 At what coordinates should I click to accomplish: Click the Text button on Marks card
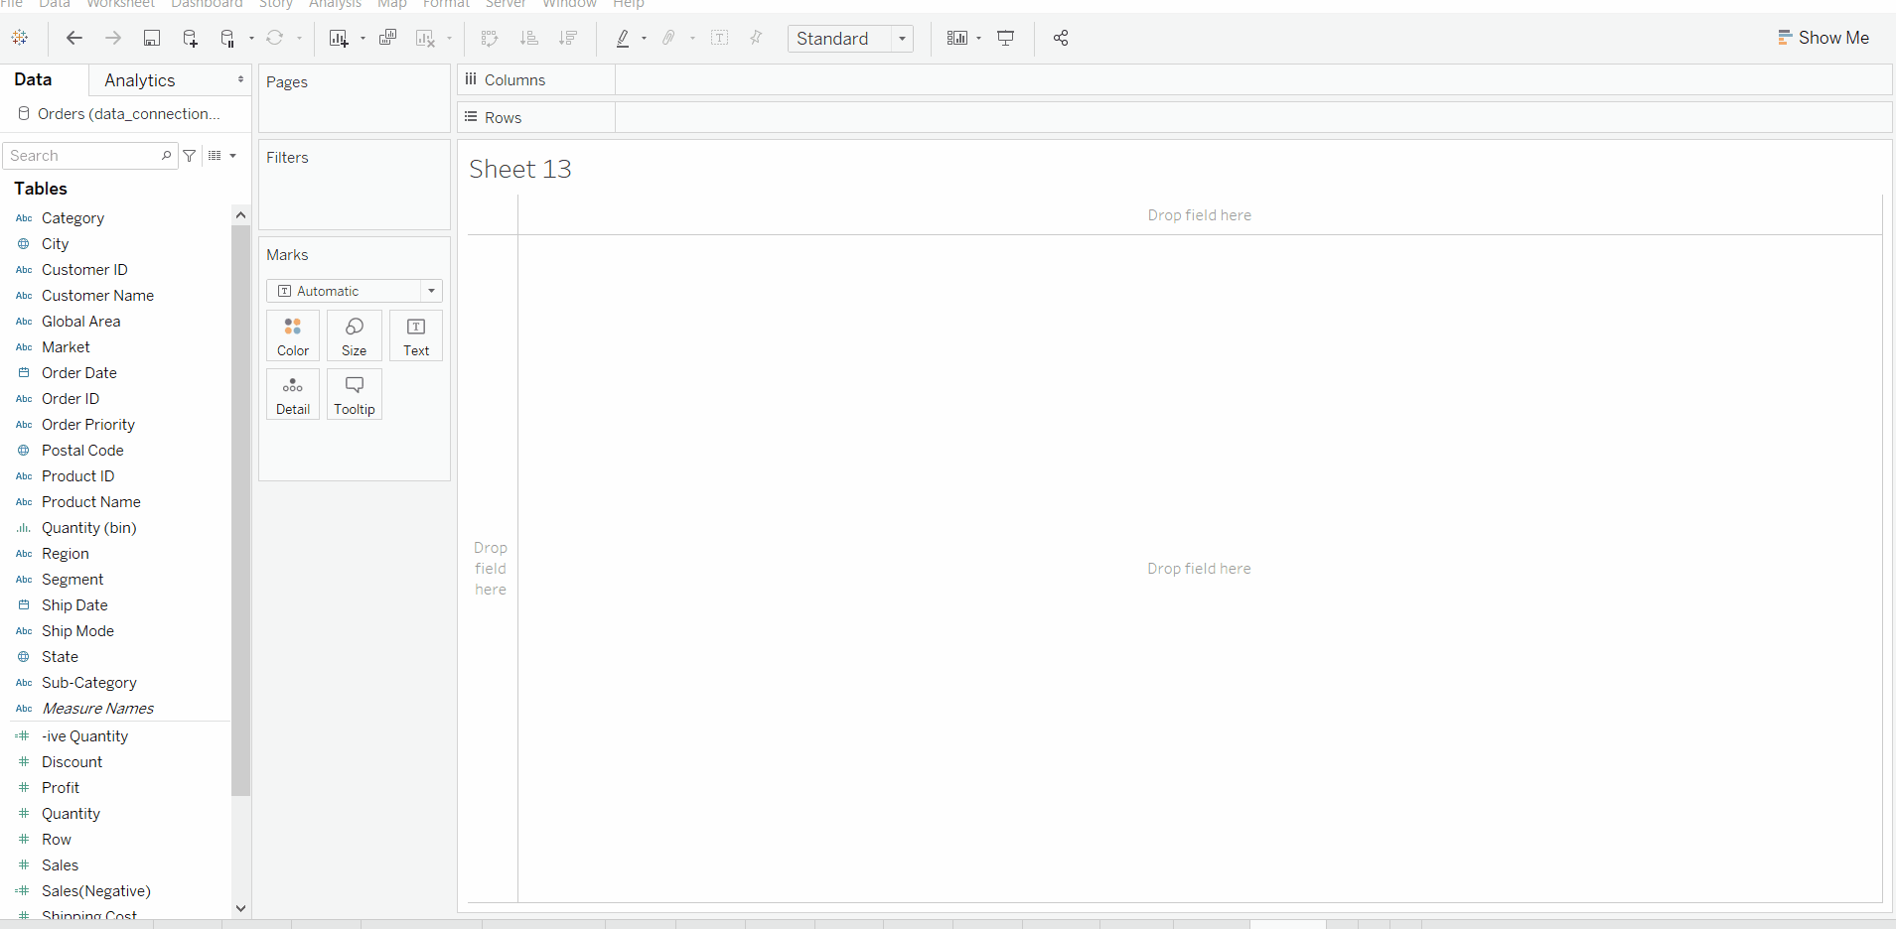tap(416, 335)
